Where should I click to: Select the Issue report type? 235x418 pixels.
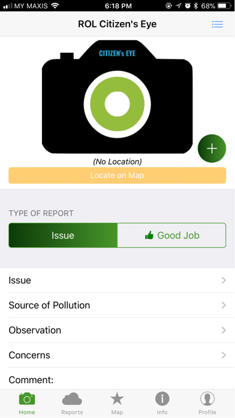63,235
